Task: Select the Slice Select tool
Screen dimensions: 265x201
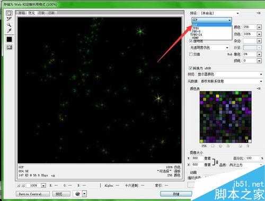Action: pos(9,19)
